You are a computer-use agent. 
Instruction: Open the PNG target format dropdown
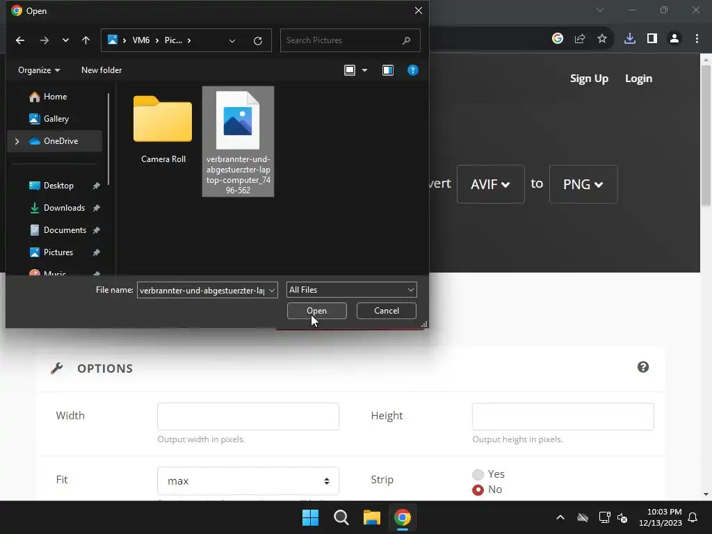click(x=583, y=184)
